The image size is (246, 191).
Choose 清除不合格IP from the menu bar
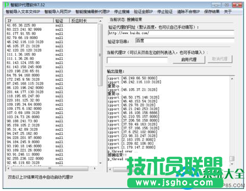pos(188,12)
